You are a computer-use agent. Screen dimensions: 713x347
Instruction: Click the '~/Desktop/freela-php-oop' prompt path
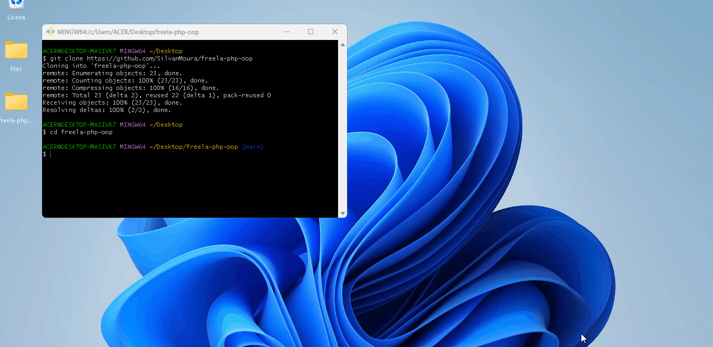pyautogui.click(x=193, y=147)
